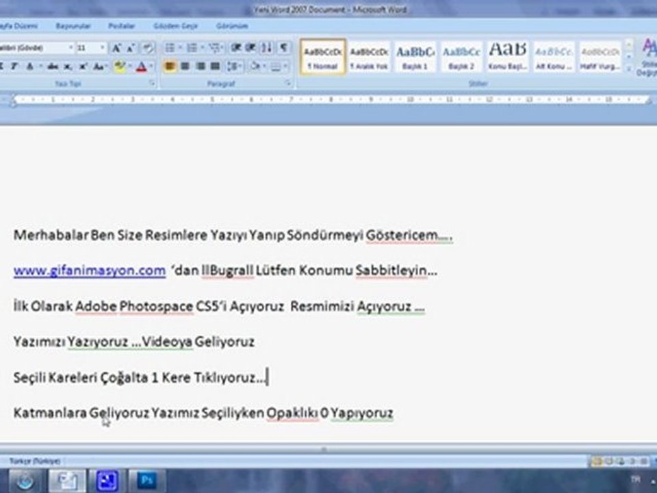Switch to the Görünüm tab

pyautogui.click(x=232, y=26)
